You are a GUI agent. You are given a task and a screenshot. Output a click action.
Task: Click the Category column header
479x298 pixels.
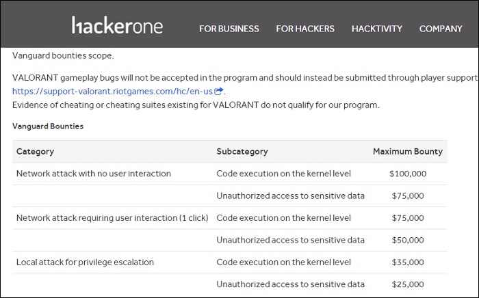pos(35,151)
